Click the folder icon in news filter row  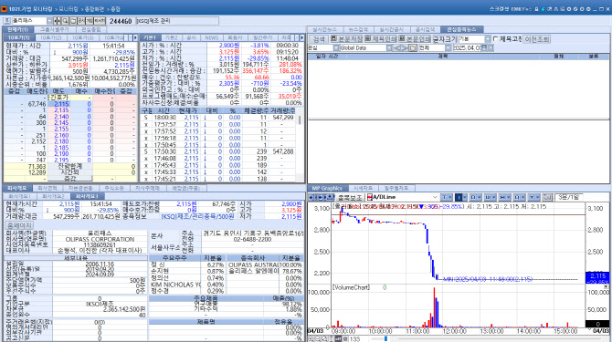click(x=413, y=48)
